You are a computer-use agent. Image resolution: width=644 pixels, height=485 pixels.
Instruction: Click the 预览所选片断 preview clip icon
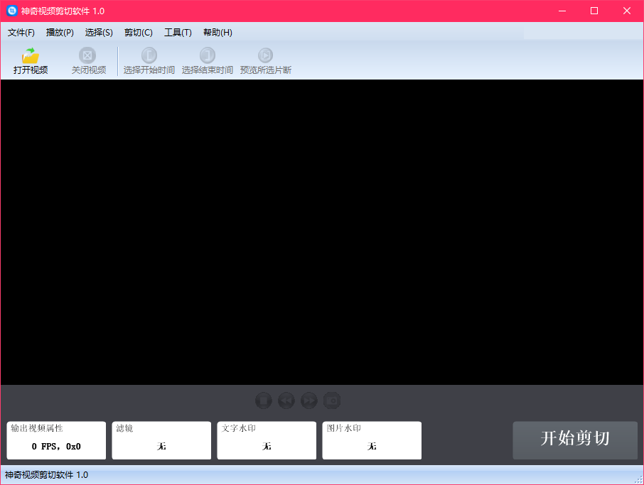pyautogui.click(x=265, y=60)
